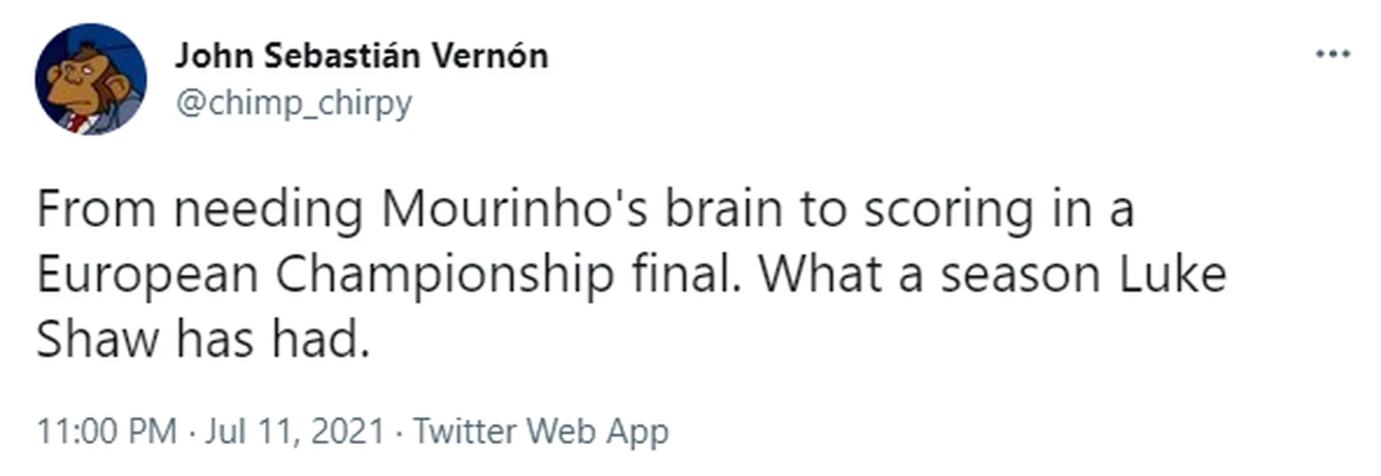
Task: Open the @chimp_chirpy handle link
Action: (294, 103)
